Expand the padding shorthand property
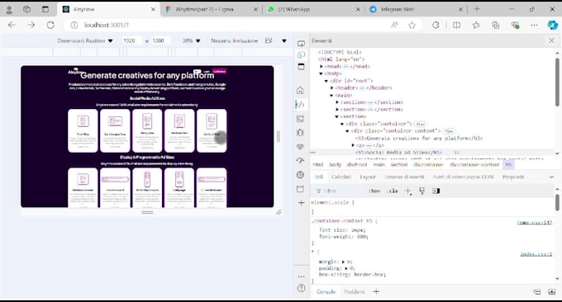Screen dimensions: 562x302 pyautogui.click(x=346, y=268)
